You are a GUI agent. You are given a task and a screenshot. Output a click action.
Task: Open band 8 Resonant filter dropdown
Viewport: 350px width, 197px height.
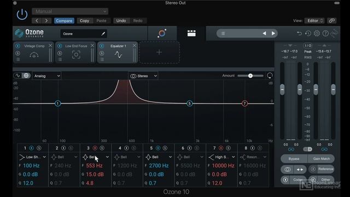[x=253, y=157]
